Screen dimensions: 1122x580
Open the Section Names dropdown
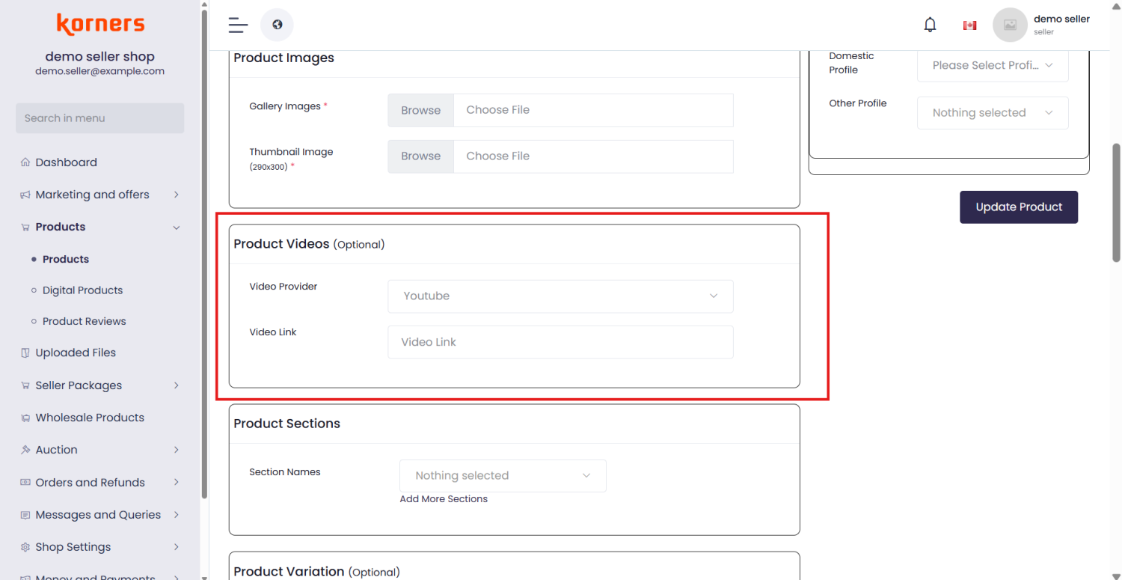(x=503, y=476)
